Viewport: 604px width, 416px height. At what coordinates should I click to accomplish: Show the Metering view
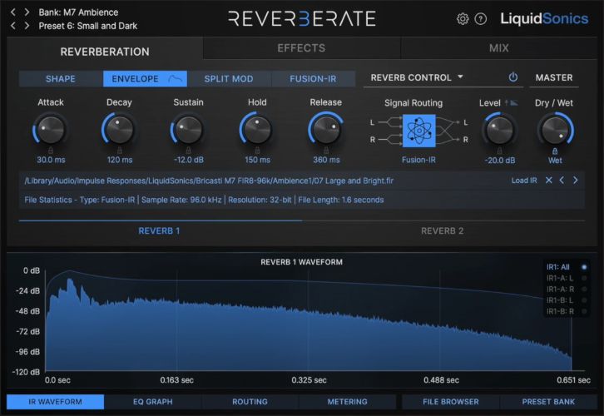(348, 402)
